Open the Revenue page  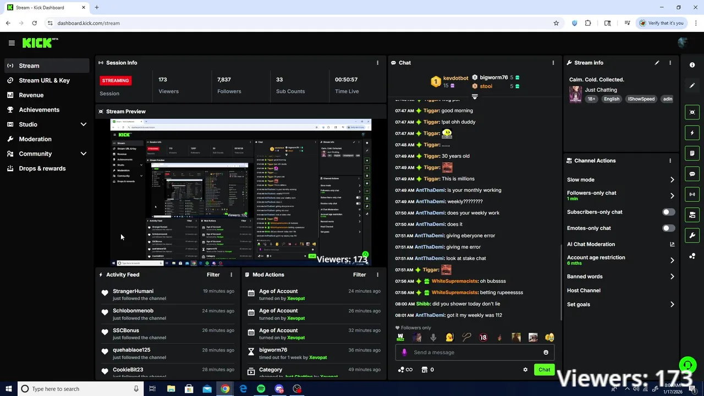click(47, 95)
